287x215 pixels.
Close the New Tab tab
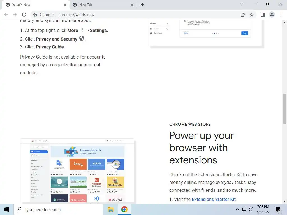132,5
